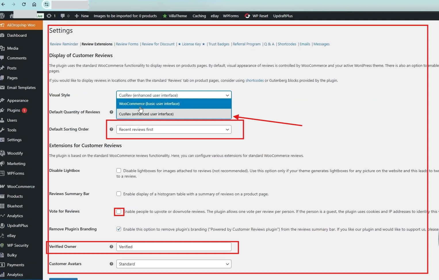
Task: Expand the Customer Avatars dropdown
Action: click(x=174, y=264)
